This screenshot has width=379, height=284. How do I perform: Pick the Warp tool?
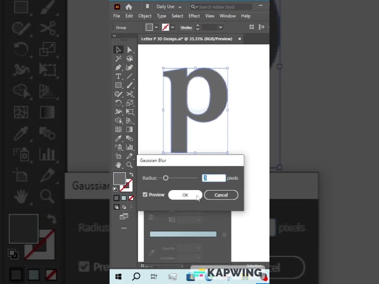[x=118, y=112]
